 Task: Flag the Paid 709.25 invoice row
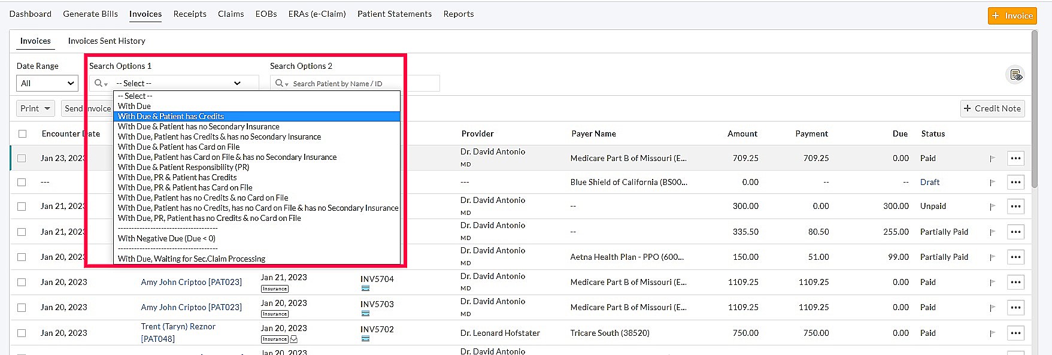point(992,159)
